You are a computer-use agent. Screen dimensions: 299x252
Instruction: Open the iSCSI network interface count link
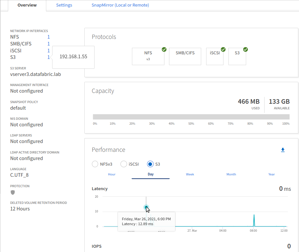(49, 51)
